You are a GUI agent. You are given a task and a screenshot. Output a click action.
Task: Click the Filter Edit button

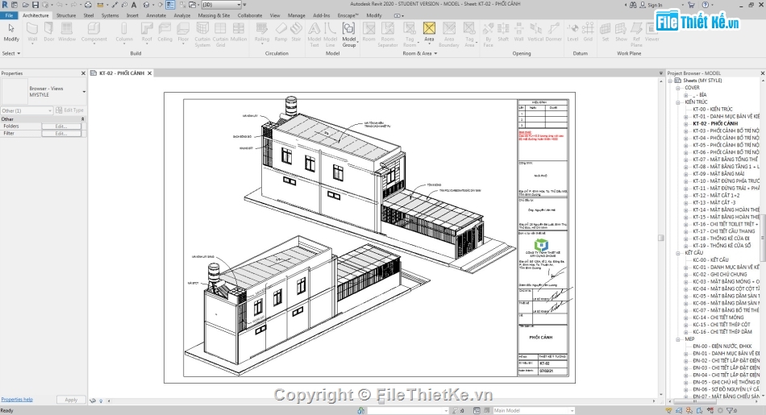(61, 133)
